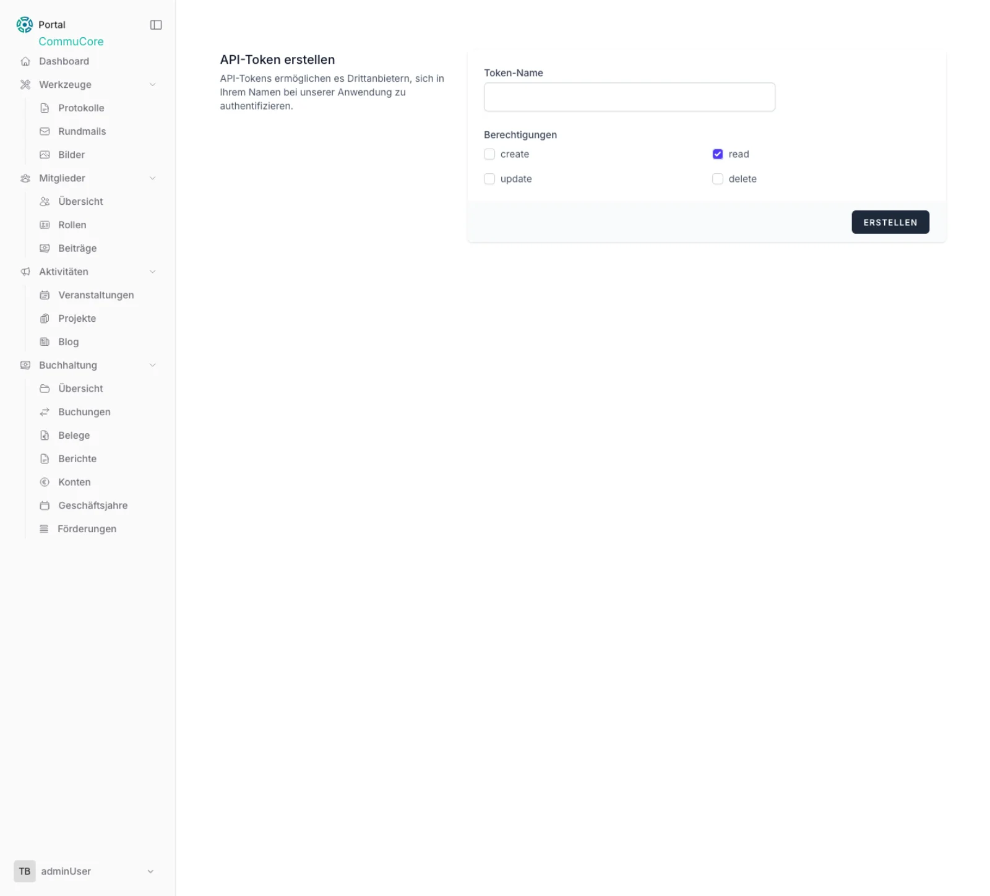Image resolution: width=990 pixels, height=896 pixels.
Task: Click the Bilder sidebar label
Action: tap(71, 155)
